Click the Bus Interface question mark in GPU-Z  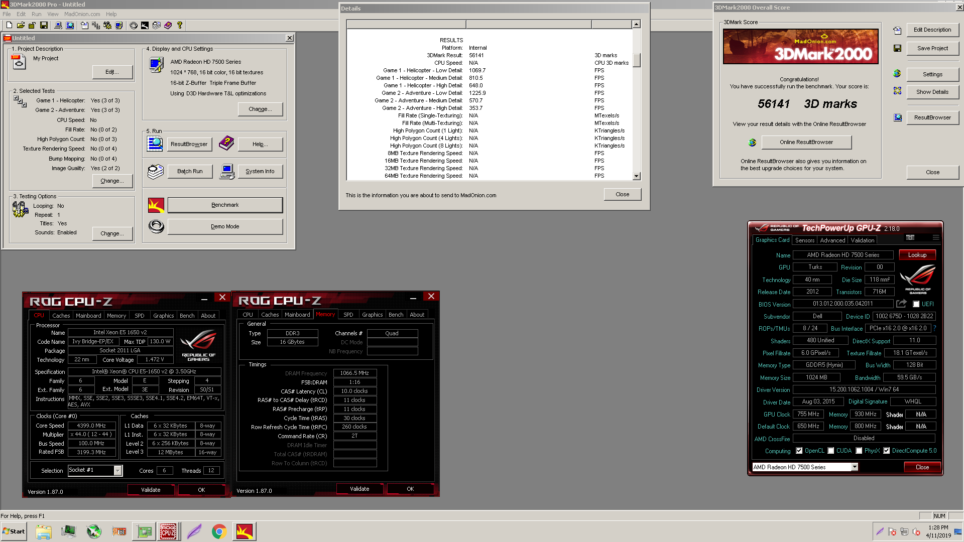tap(934, 328)
